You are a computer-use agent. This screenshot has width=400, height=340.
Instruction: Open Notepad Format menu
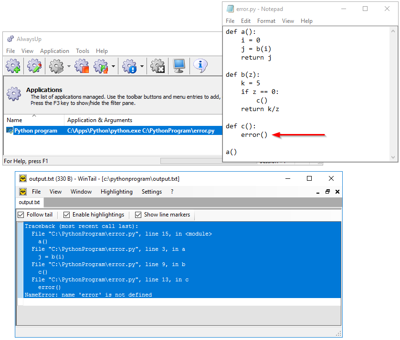pyautogui.click(x=266, y=21)
